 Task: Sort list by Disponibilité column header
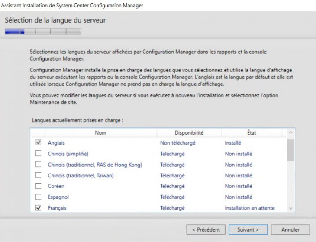[189, 133]
